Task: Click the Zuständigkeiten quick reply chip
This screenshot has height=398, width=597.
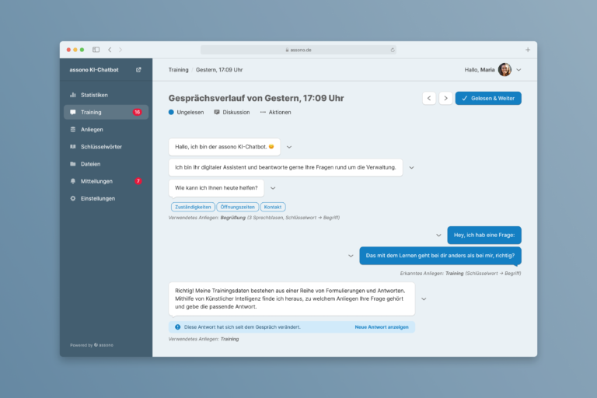Action: click(193, 207)
